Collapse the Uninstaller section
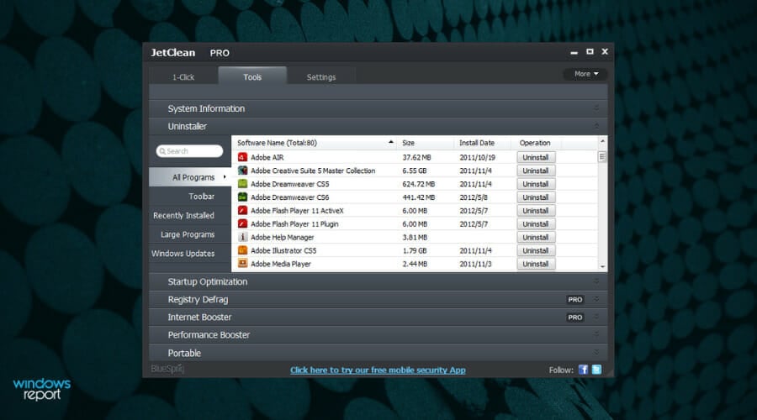The image size is (757, 420). click(596, 126)
